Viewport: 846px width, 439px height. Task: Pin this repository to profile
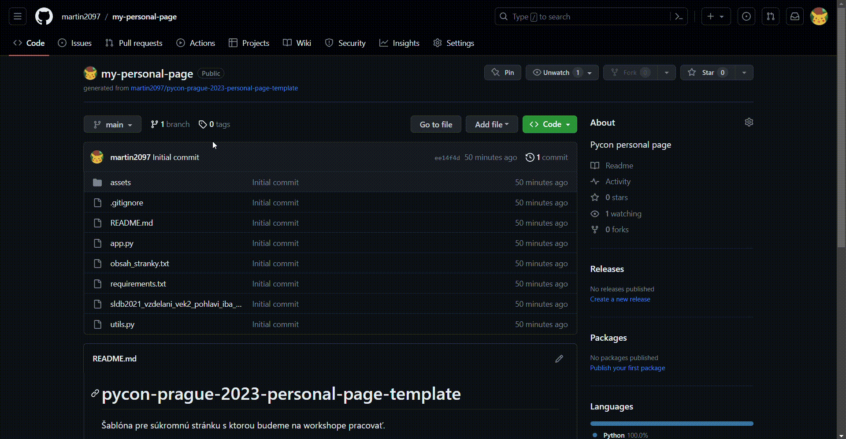click(x=503, y=73)
